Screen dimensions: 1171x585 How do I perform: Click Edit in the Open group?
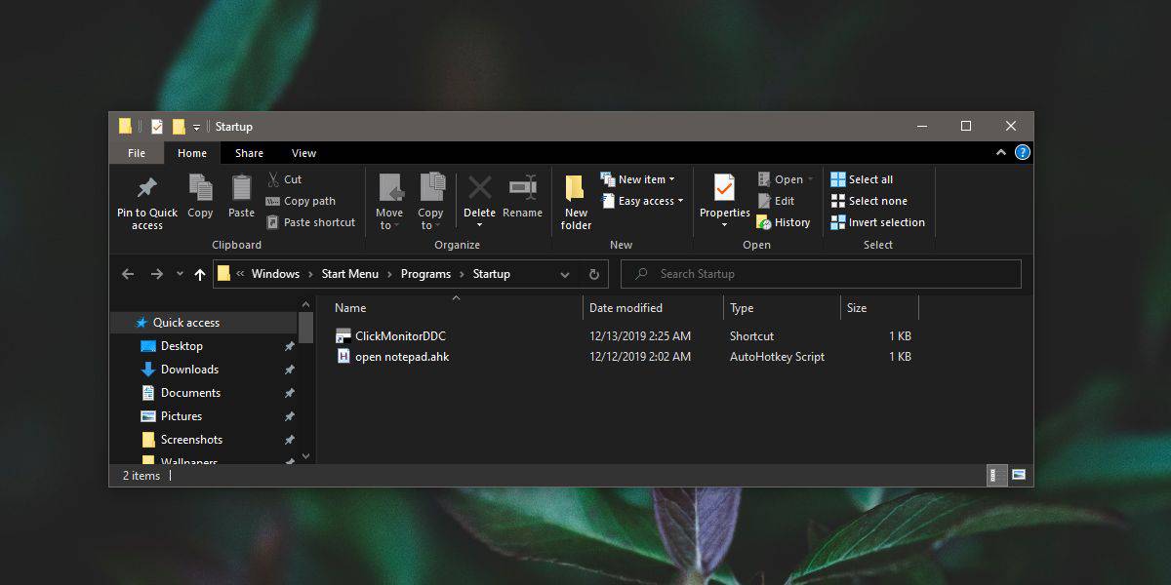click(x=776, y=201)
